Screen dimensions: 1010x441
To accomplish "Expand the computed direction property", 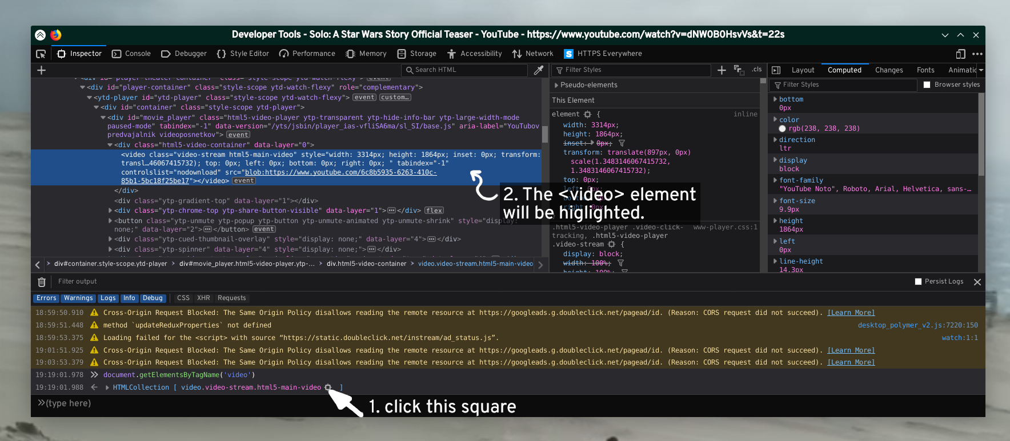I will [775, 140].
